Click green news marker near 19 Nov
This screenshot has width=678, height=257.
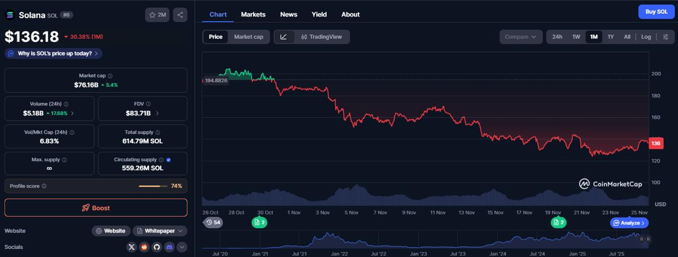559,223
